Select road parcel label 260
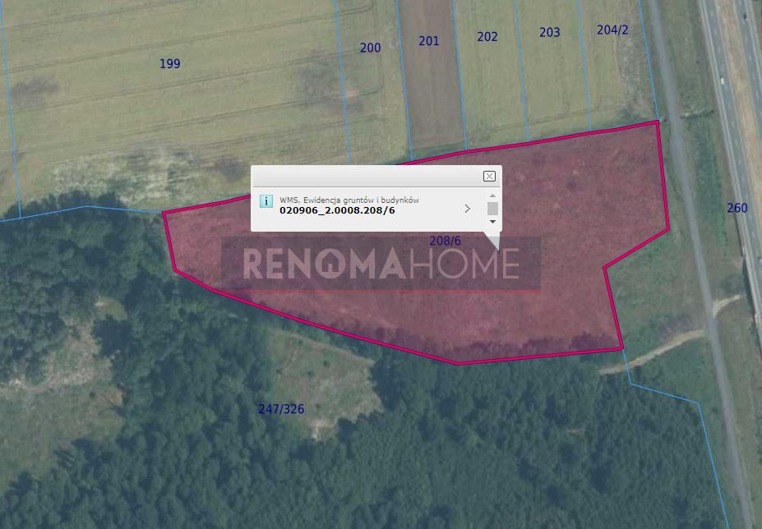 737,208
